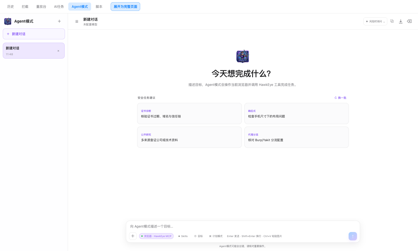Select the 新建对话 11:48 conversation
This screenshot has width=418, height=251.
[34, 51]
